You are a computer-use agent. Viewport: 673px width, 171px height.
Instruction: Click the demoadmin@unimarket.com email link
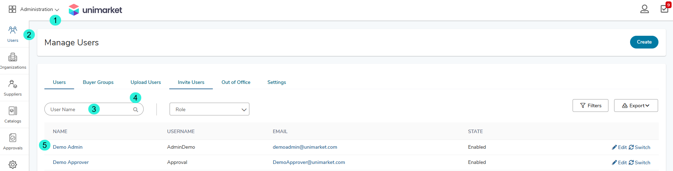pyautogui.click(x=305, y=147)
